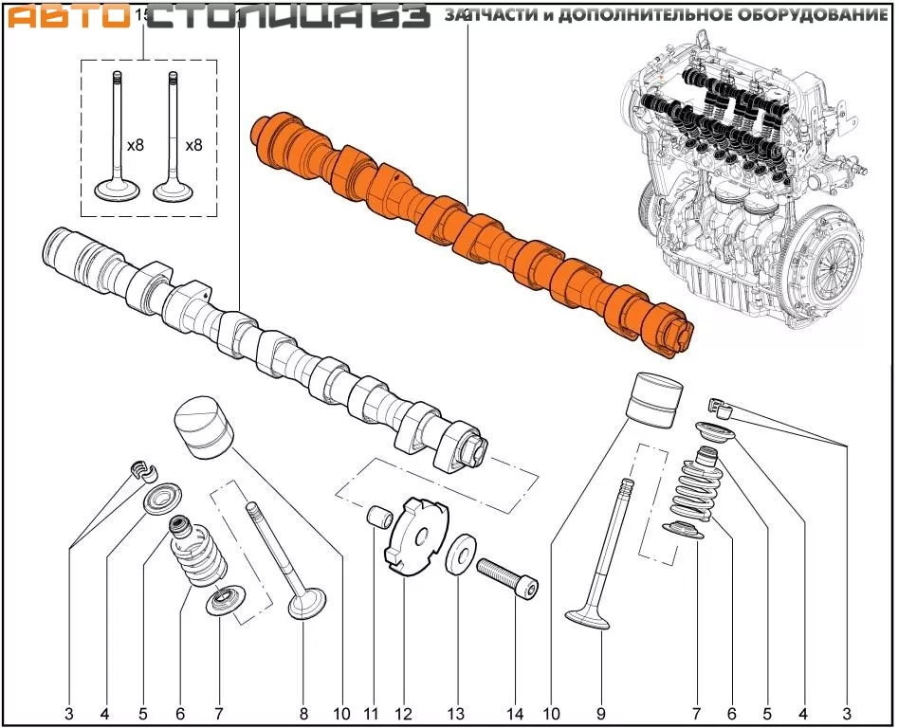
Task: Click the notched plate above number 12
Action: (413, 536)
